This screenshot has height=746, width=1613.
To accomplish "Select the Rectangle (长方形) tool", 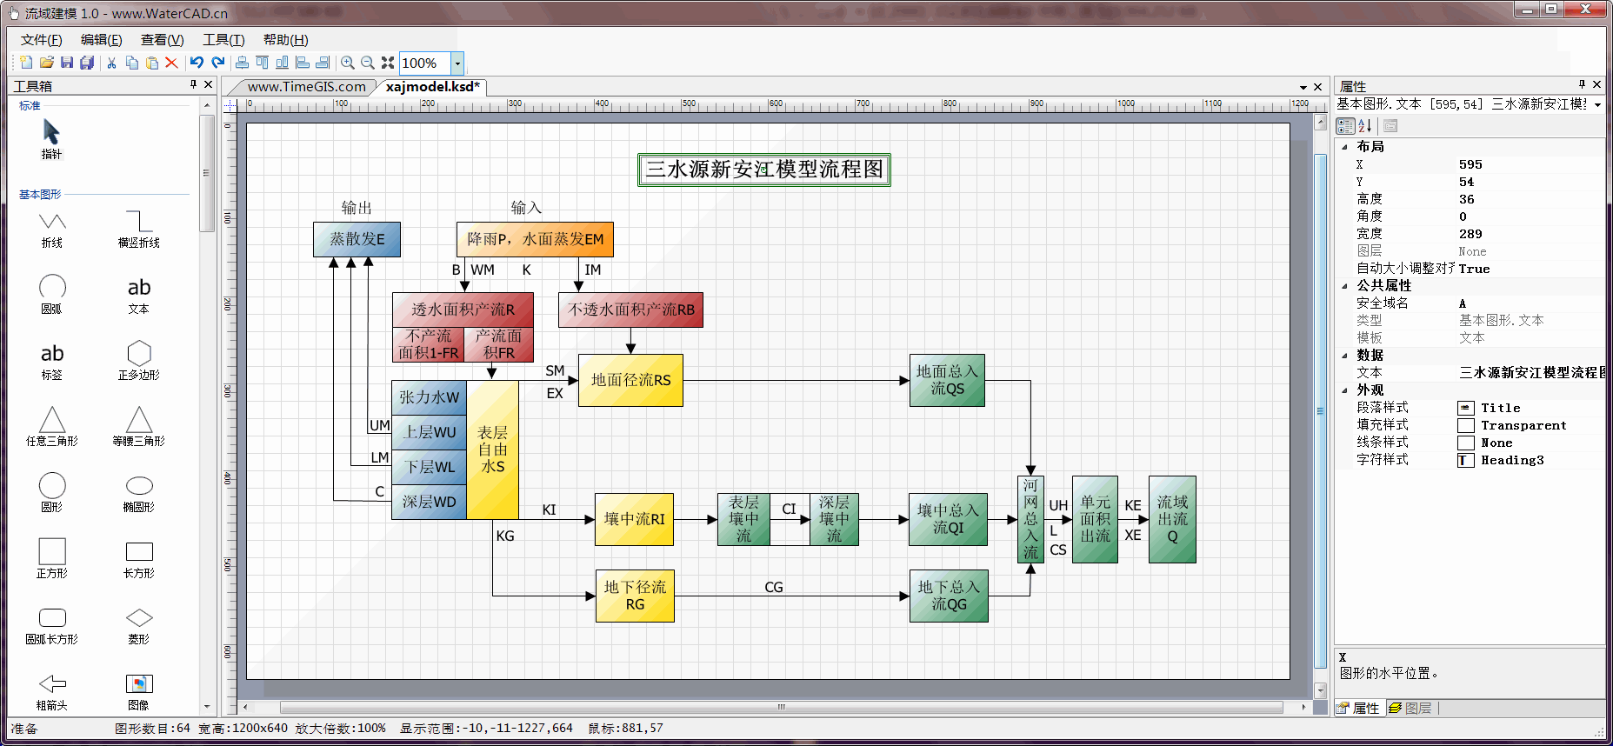I will 139,559.
